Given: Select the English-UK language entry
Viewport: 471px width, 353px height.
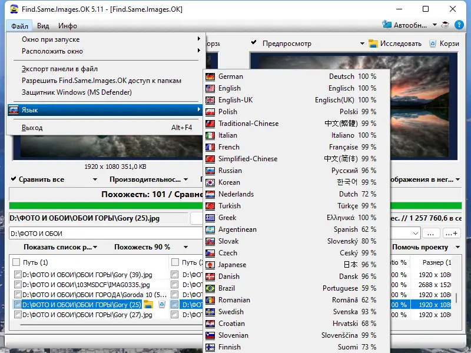Looking at the screenshot, I should pos(297,100).
